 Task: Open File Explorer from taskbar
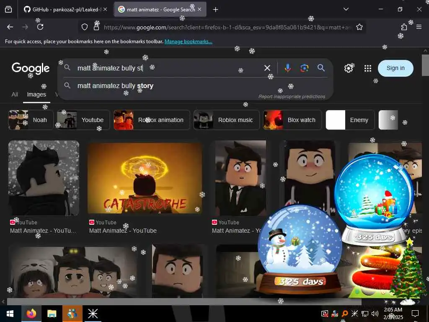coord(52,314)
